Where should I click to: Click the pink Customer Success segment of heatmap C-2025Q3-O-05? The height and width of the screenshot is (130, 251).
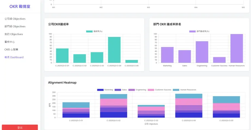(226, 107)
